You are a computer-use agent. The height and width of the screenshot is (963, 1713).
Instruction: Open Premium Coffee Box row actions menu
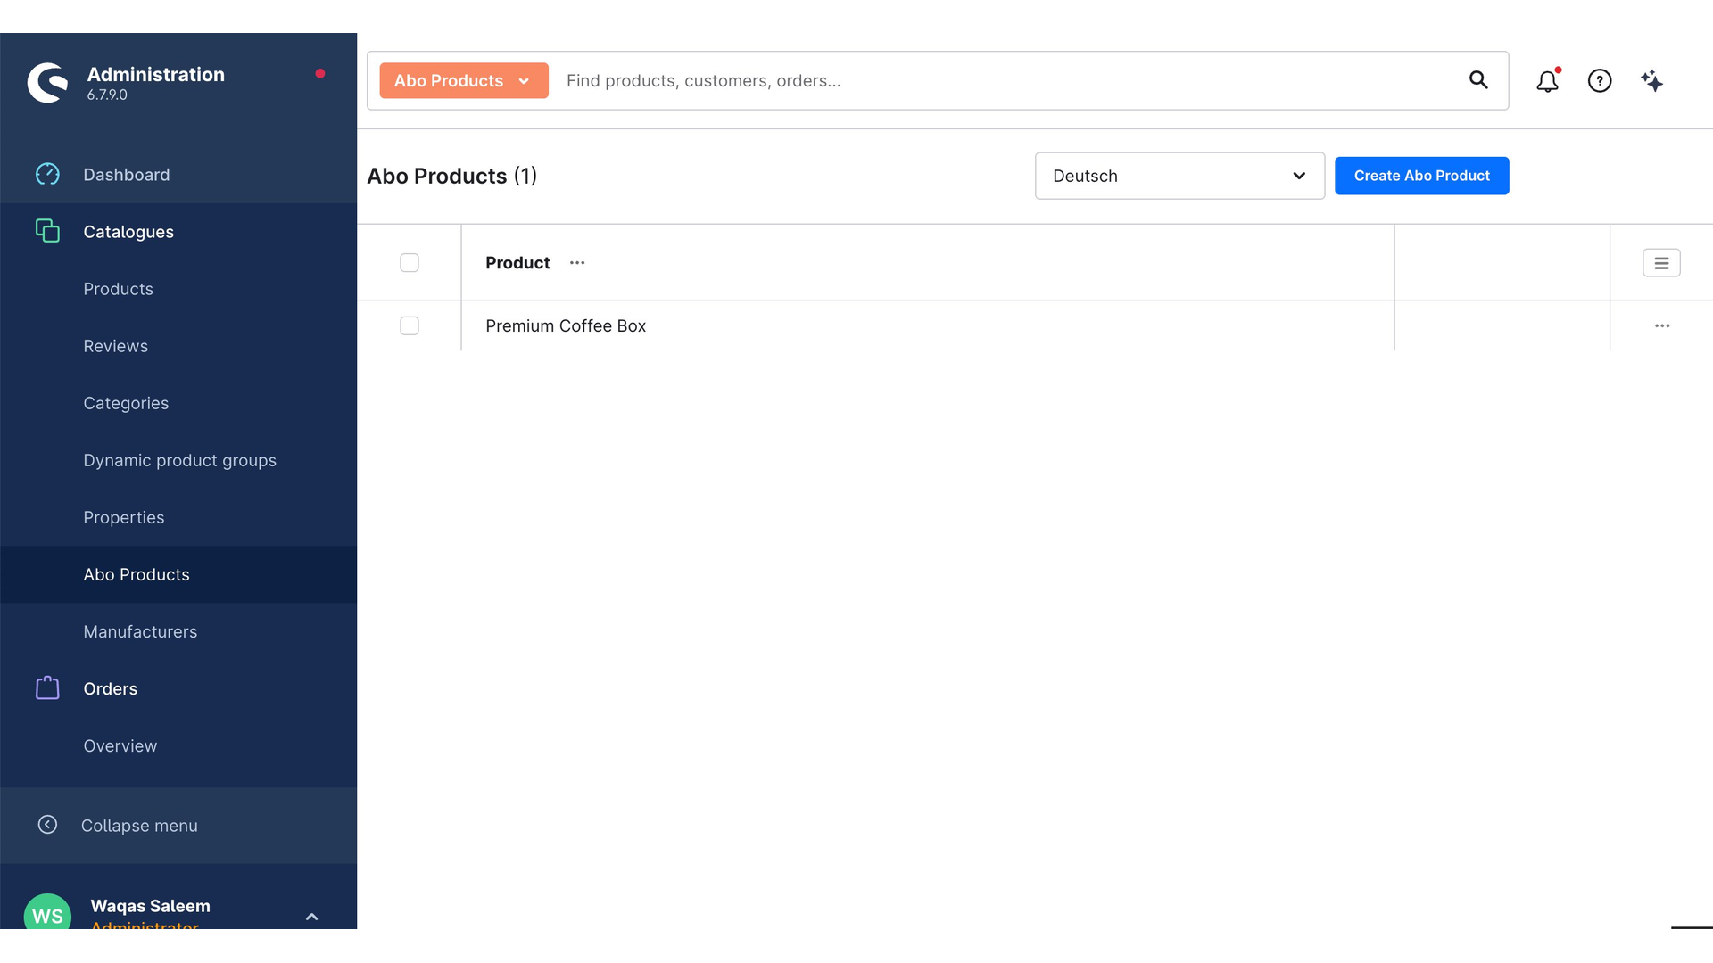pyautogui.click(x=1662, y=326)
